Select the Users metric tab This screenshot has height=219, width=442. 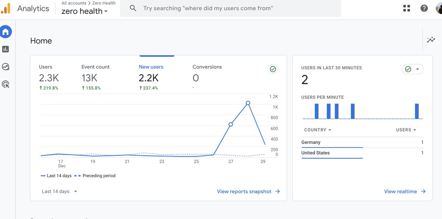49,77
